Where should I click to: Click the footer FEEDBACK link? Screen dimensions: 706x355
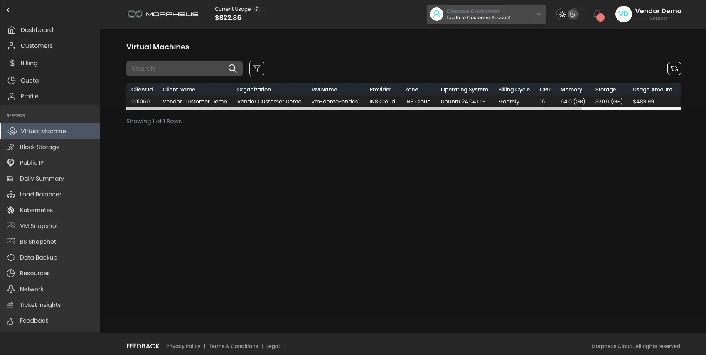[x=143, y=346]
